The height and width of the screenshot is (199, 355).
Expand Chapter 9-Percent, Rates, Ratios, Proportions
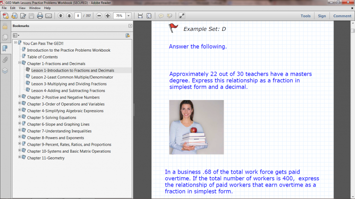pos(20,144)
